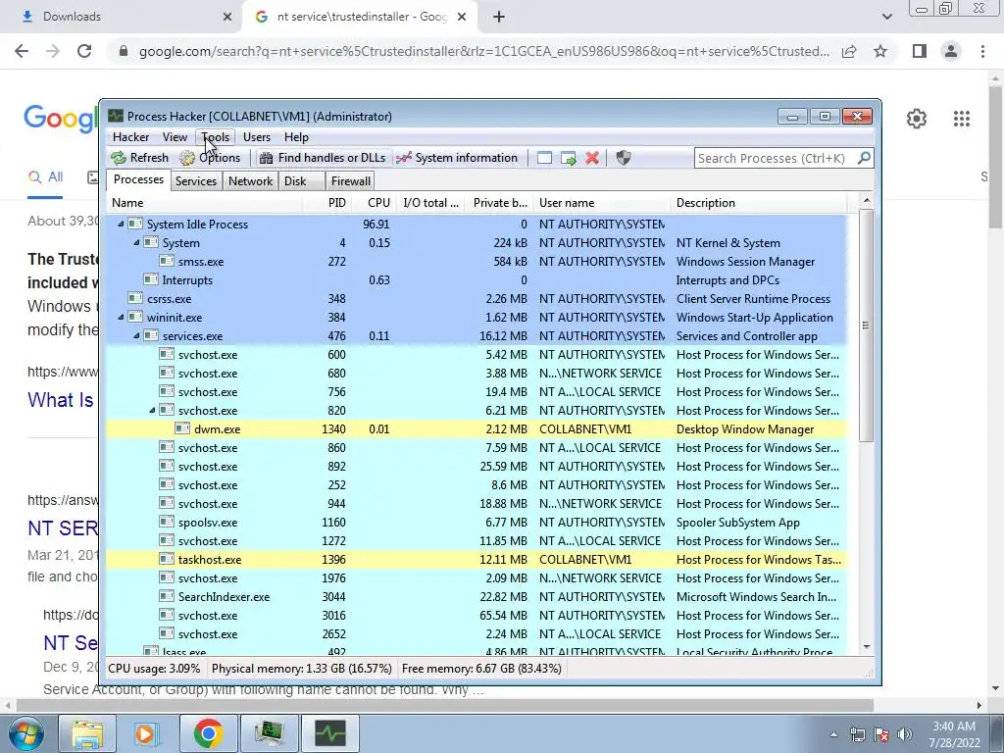
Task: Open Windows Start button
Action: [25, 733]
